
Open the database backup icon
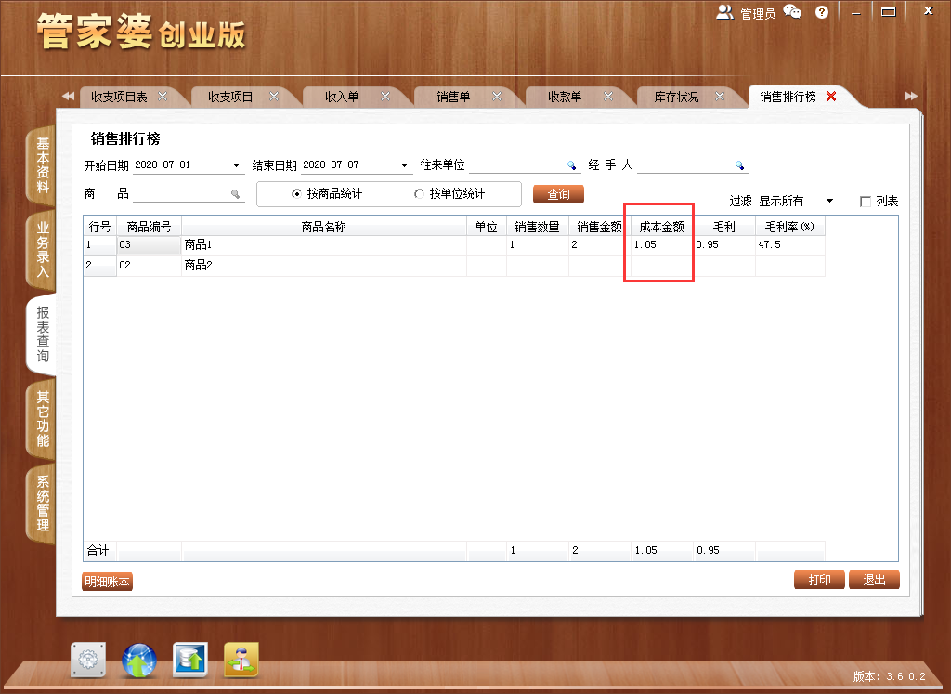point(189,660)
